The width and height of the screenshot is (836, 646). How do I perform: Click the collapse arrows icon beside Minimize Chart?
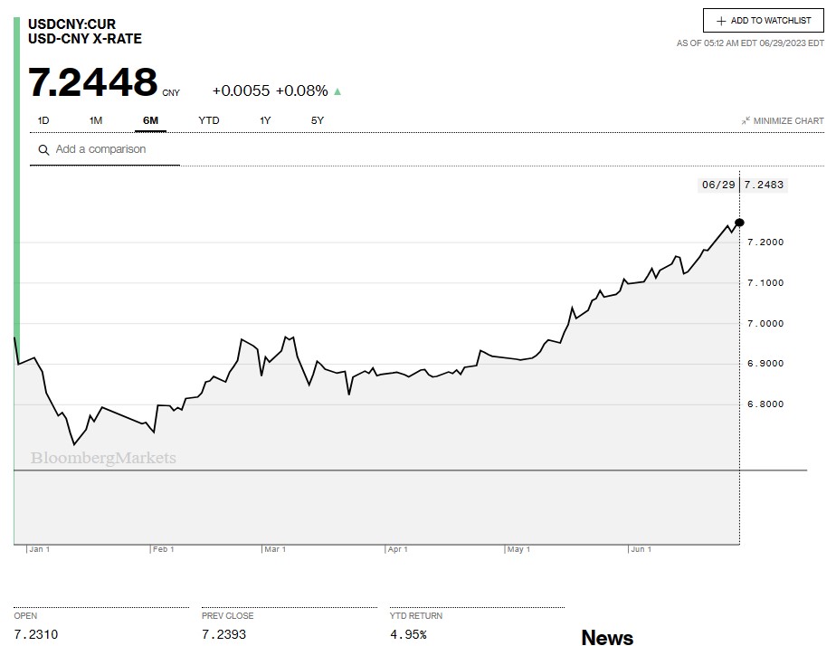[746, 121]
